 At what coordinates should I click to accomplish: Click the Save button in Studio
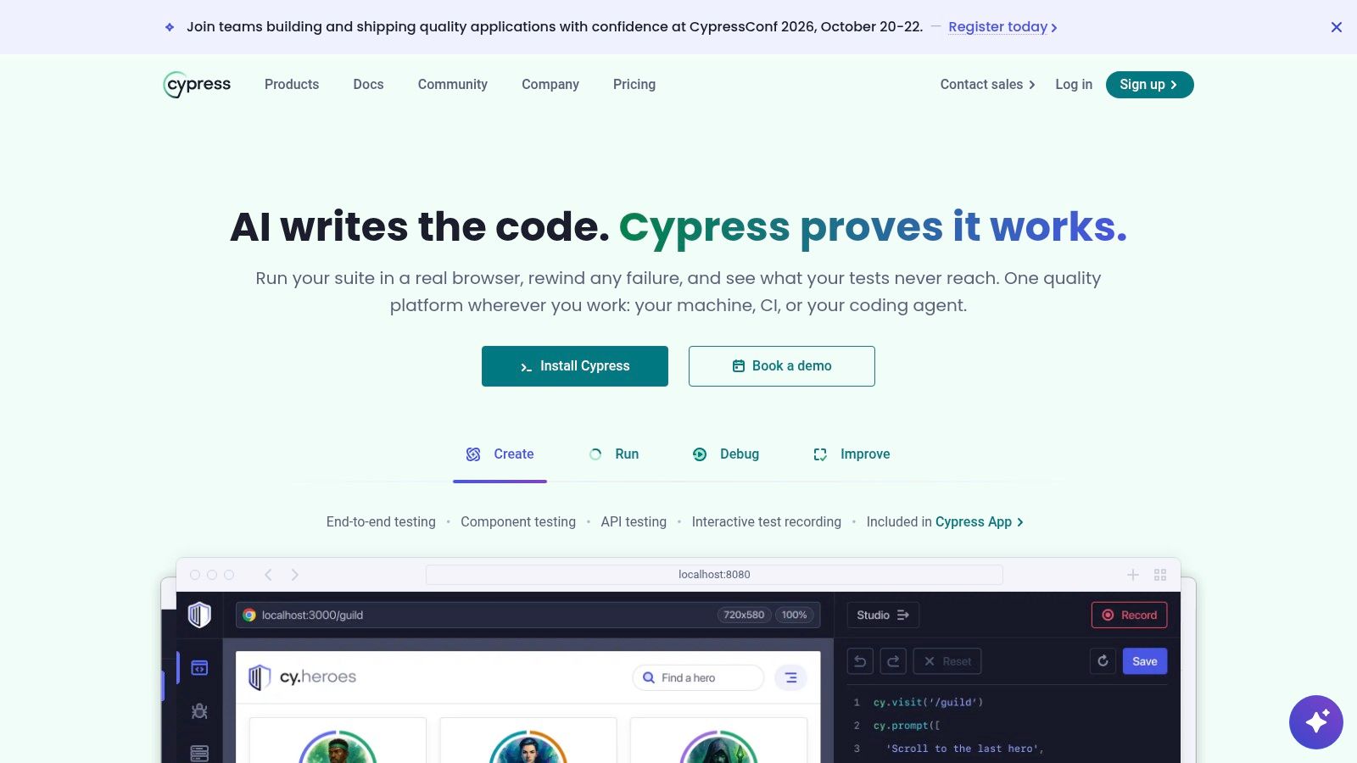(1145, 661)
